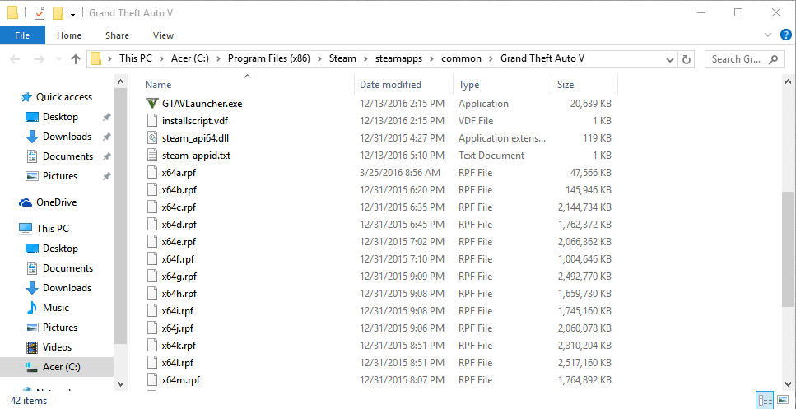Select the x64g.rpf file row

379,277
